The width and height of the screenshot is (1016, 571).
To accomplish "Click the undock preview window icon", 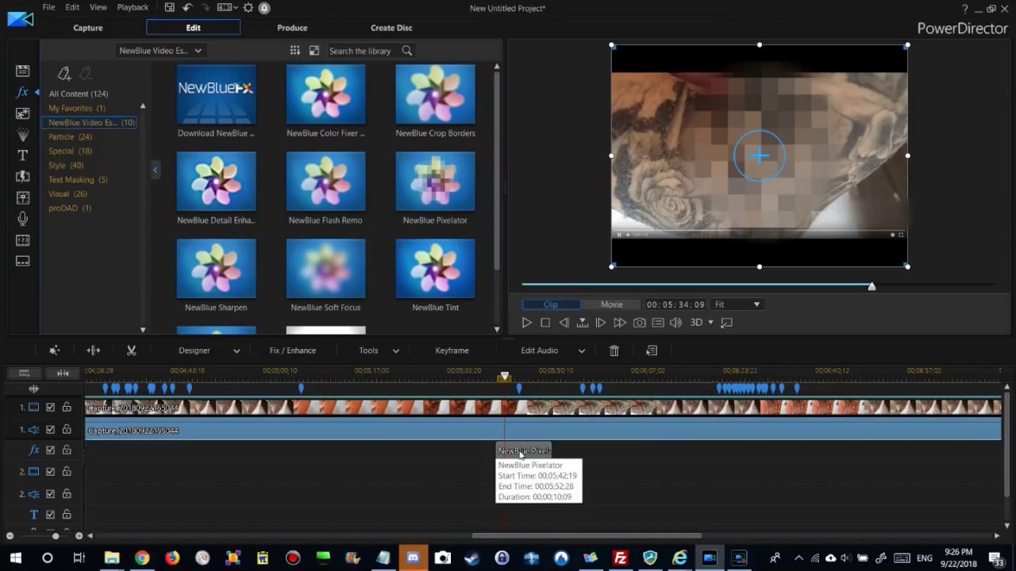I will [x=727, y=323].
